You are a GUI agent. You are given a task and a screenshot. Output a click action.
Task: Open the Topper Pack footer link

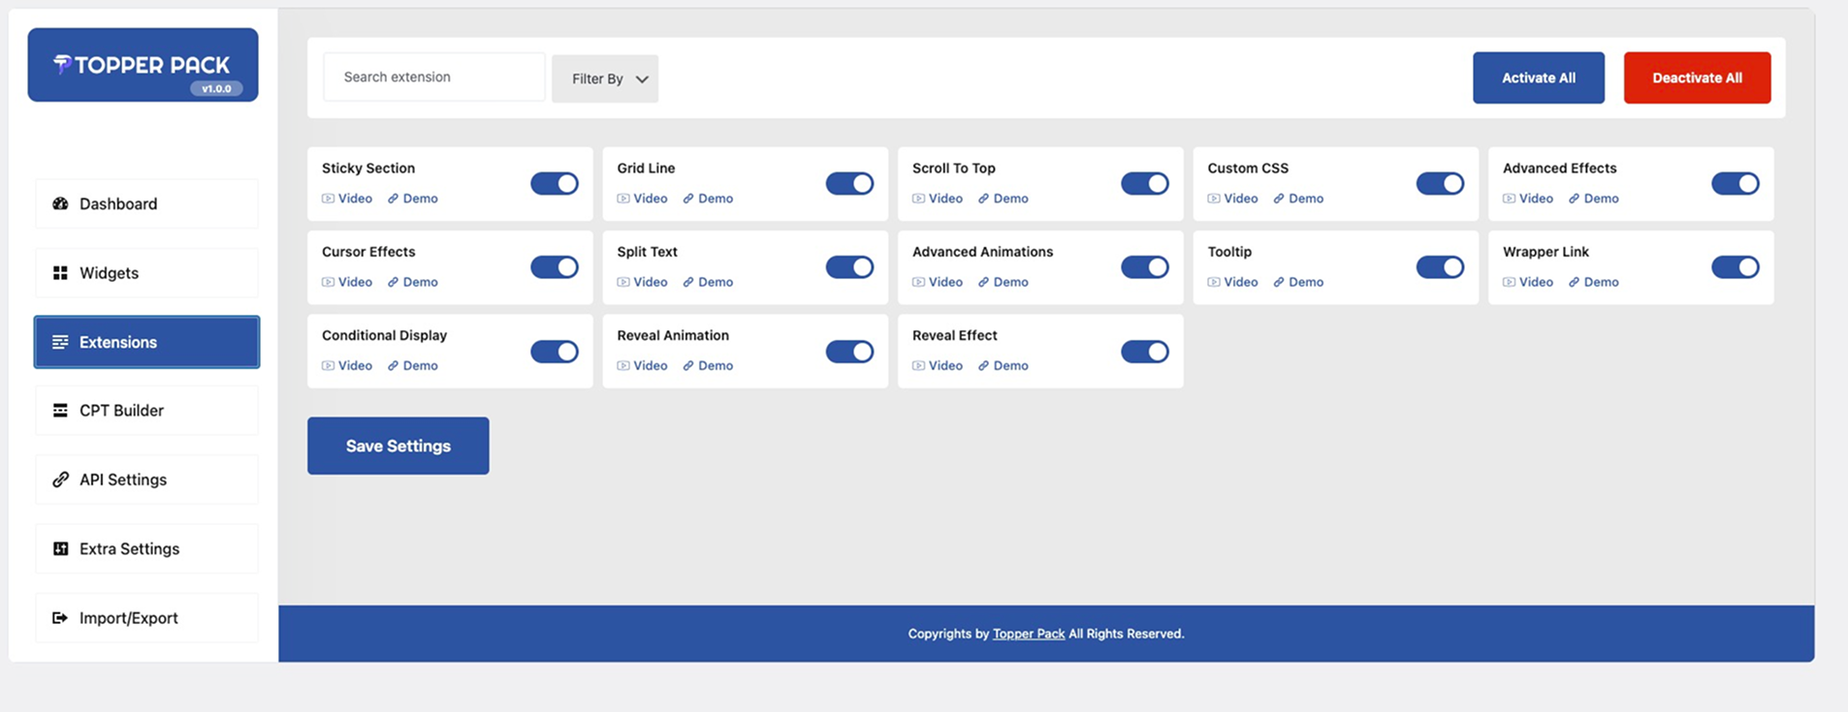pos(1028,634)
